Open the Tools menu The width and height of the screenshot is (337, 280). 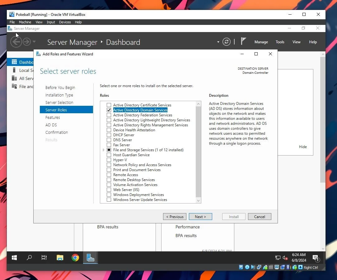[x=280, y=42]
